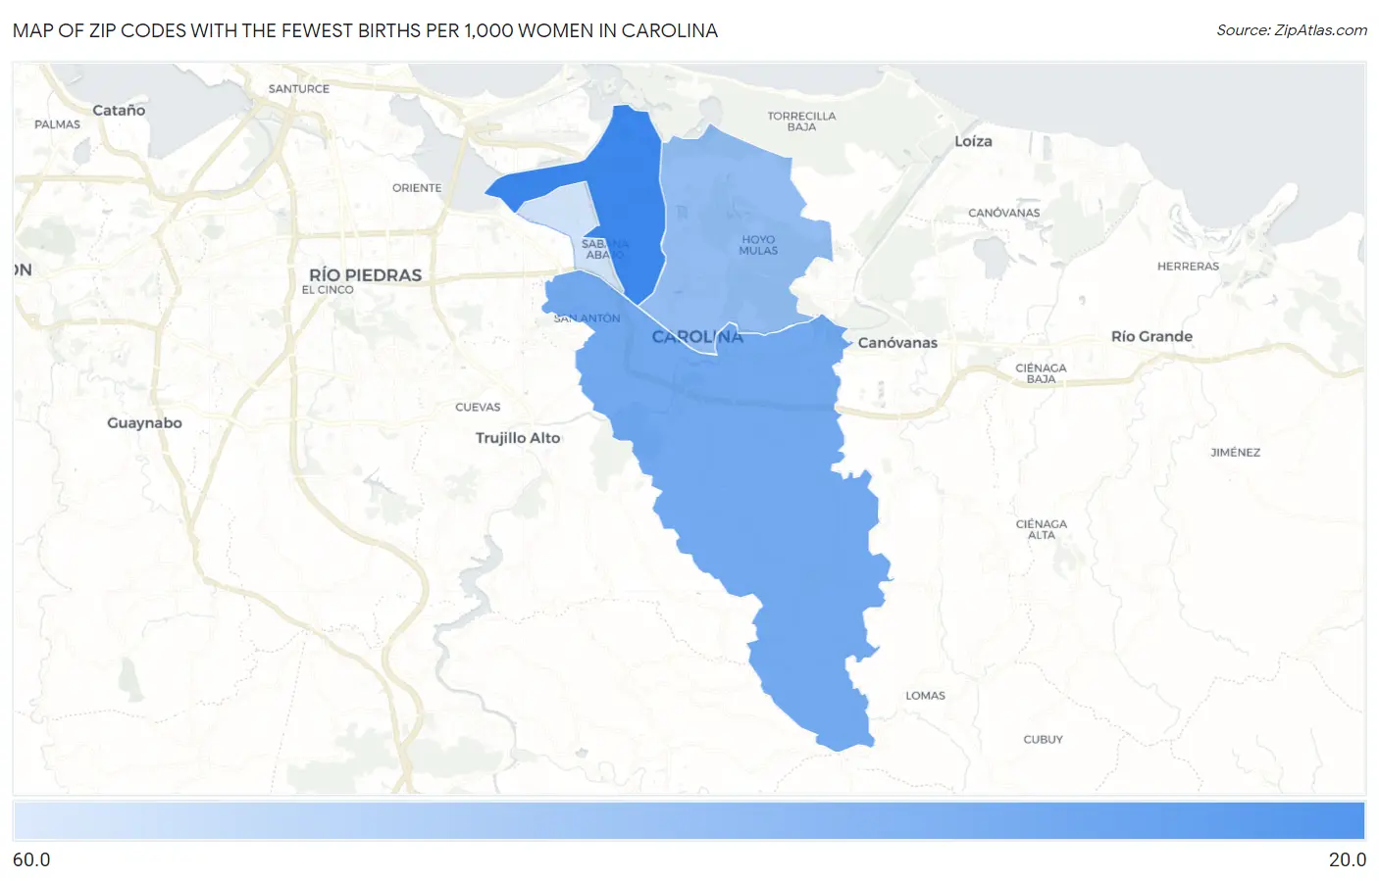Click the SANTURCE map label
The height and width of the screenshot is (881, 1379).
(x=299, y=89)
